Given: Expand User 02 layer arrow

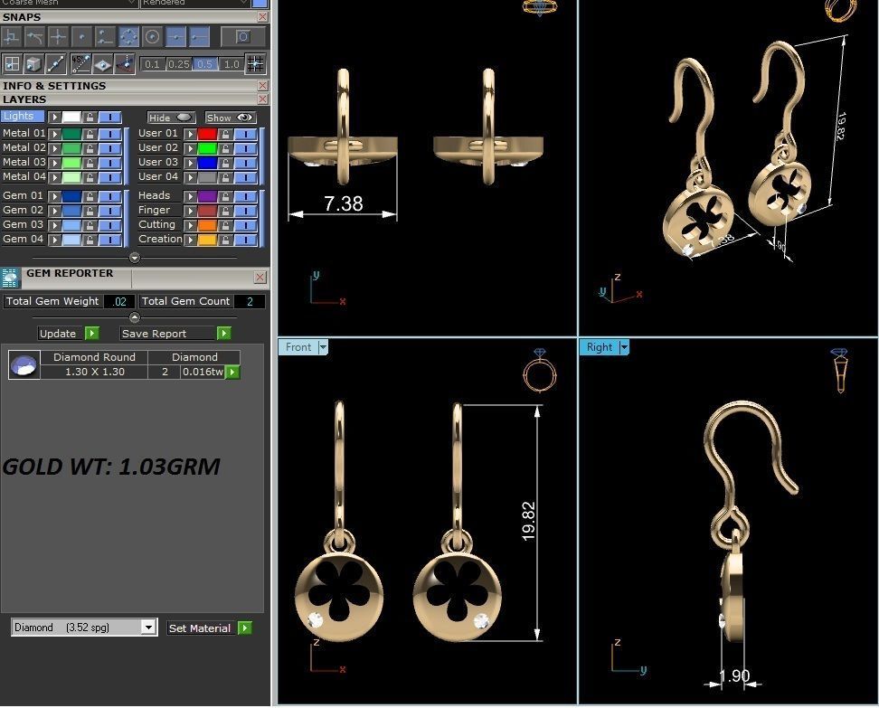Looking at the screenshot, I should [x=190, y=148].
